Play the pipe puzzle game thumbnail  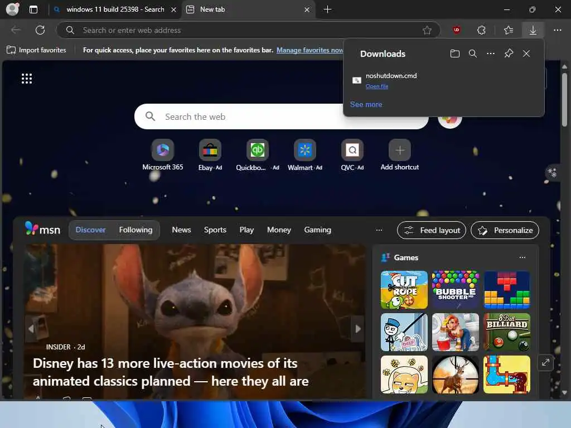(506, 374)
